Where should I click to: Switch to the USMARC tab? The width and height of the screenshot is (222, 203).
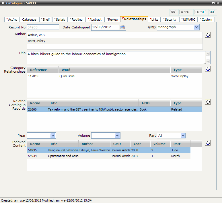[x=189, y=20]
